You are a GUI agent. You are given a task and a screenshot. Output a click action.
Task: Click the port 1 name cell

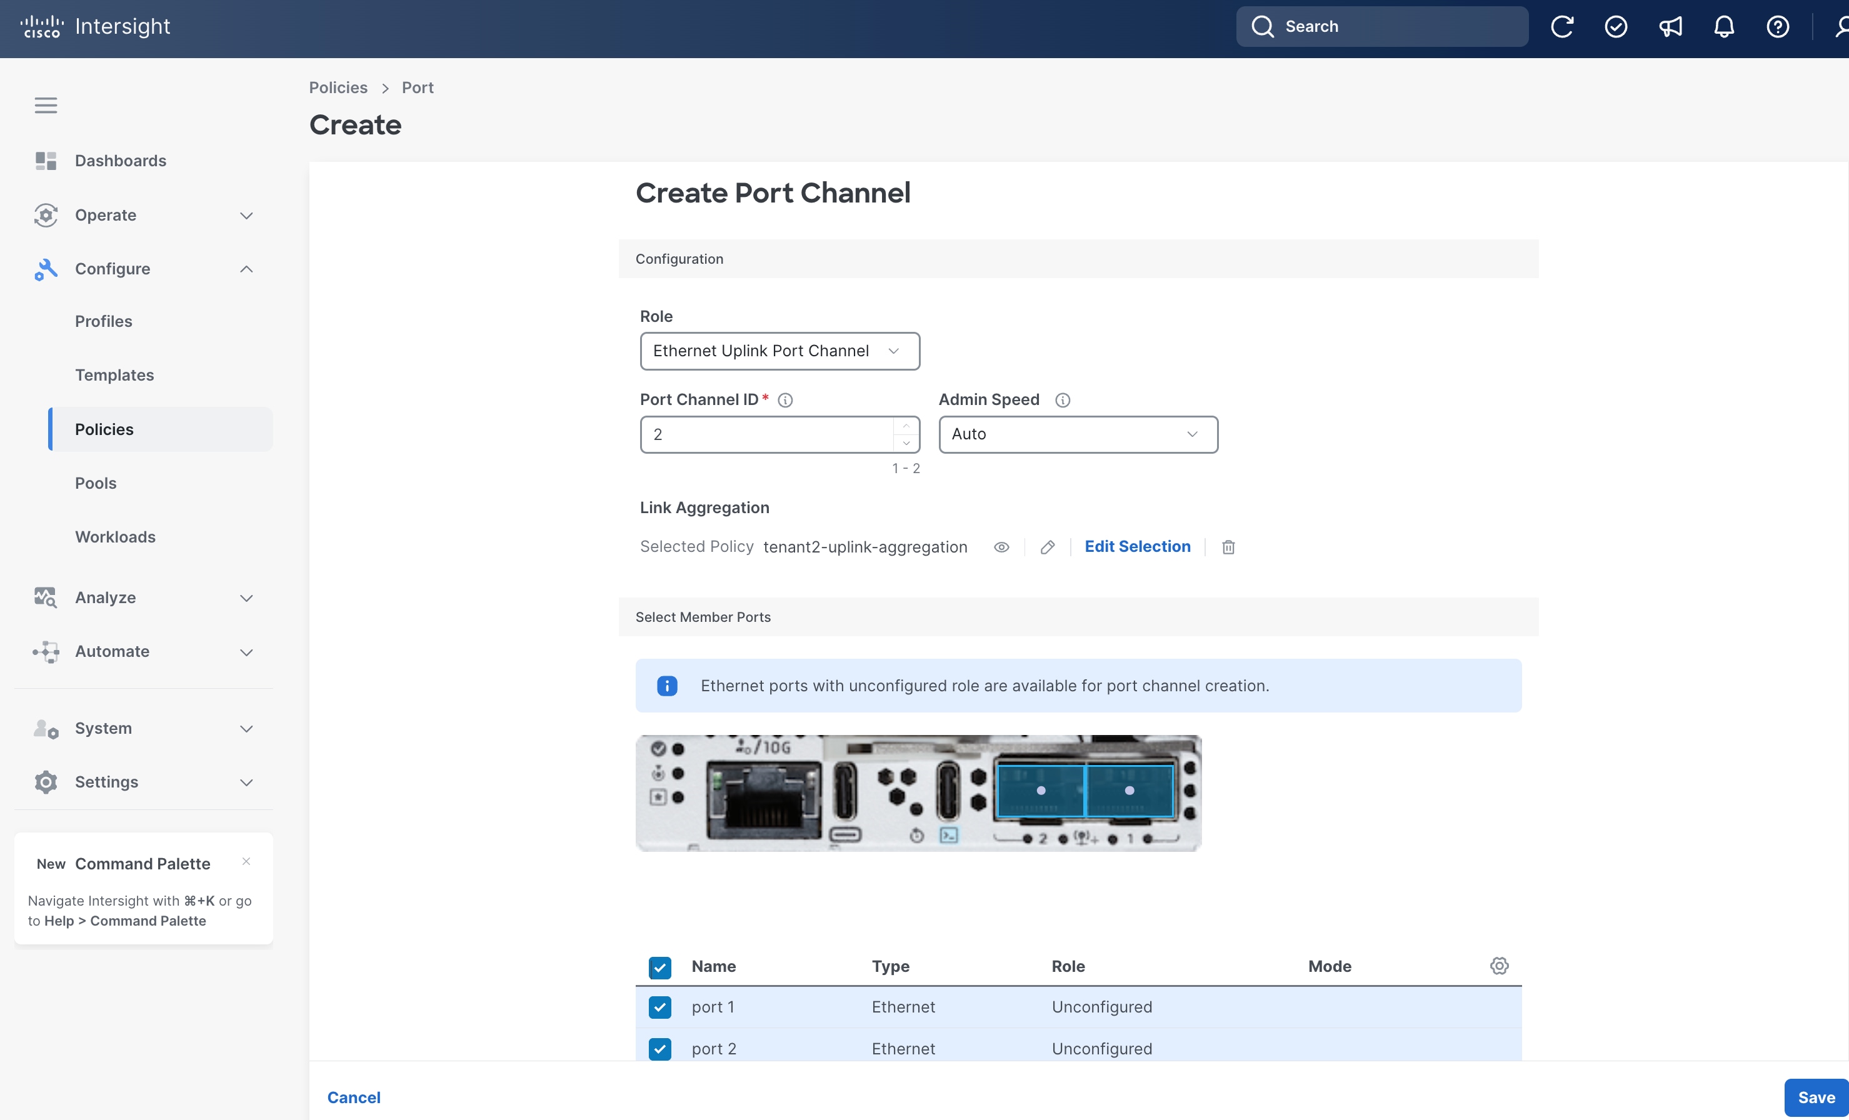click(x=713, y=1007)
